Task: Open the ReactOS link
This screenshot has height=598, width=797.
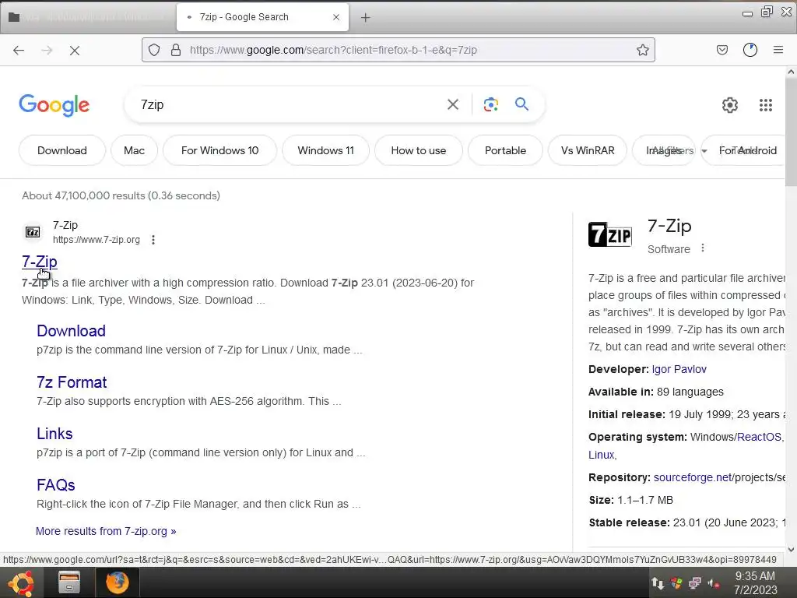Action: tap(759, 438)
